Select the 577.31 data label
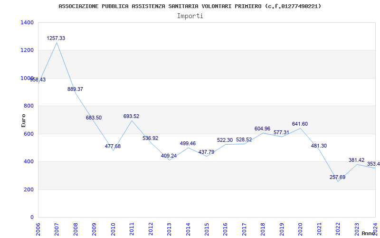380x238 pixels. (x=281, y=132)
